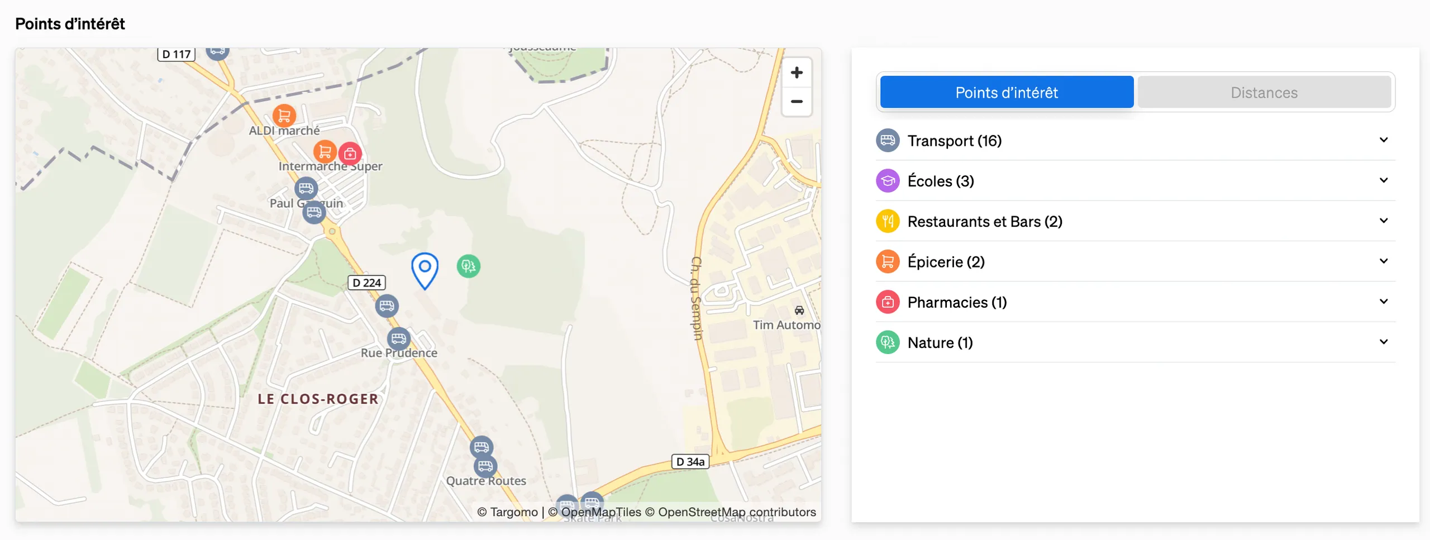
Task: Click the Restaurants et Bars (2) label
Action: (985, 222)
